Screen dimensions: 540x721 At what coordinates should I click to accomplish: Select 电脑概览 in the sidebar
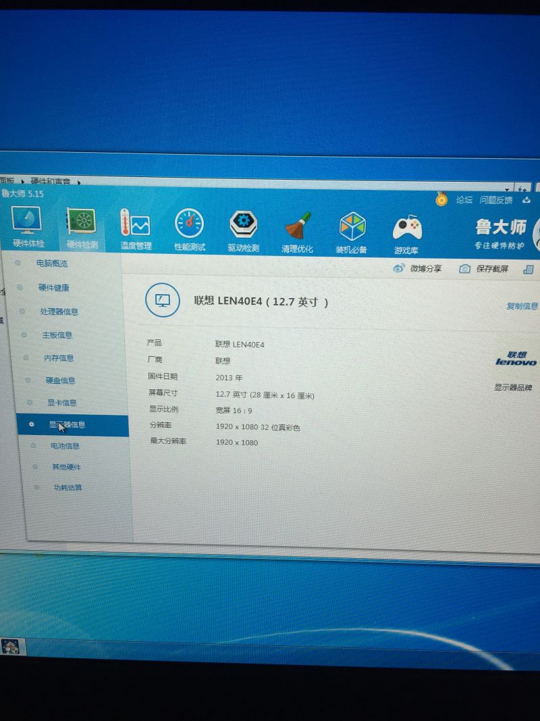tap(52, 264)
